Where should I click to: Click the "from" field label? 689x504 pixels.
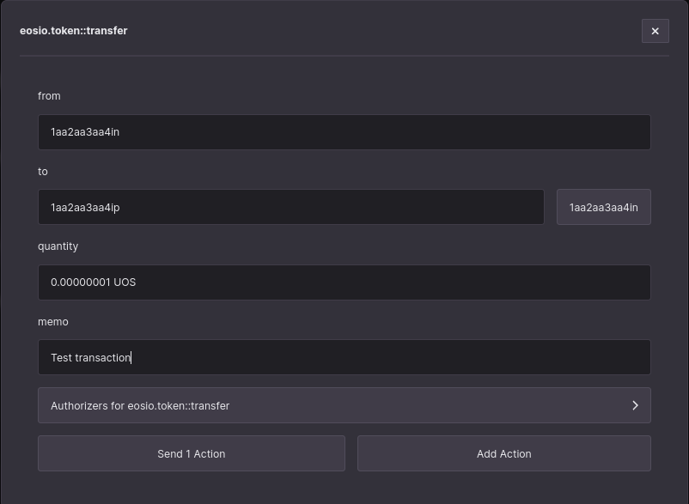pyautogui.click(x=49, y=95)
